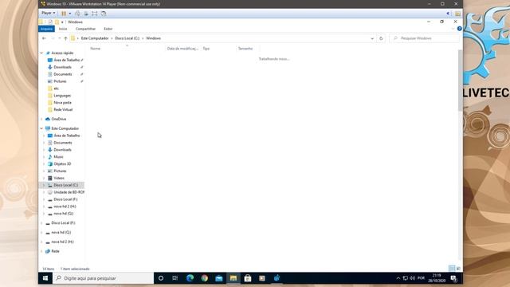Click the Pesquisar Windows search field
This screenshot has width=510, height=287.
tap(425, 38)
